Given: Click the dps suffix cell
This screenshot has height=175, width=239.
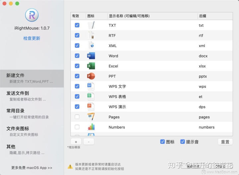Looking at the screenshot, I should click(202, 107).
